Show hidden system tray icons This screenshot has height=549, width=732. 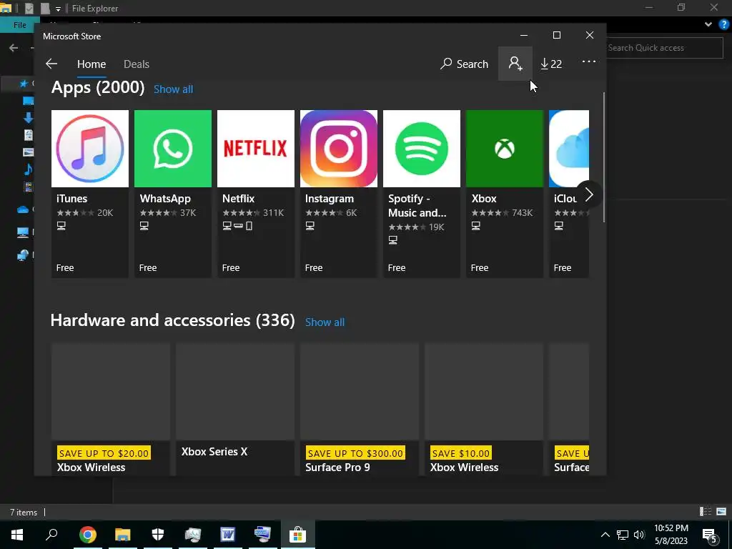tap(605, 535)
